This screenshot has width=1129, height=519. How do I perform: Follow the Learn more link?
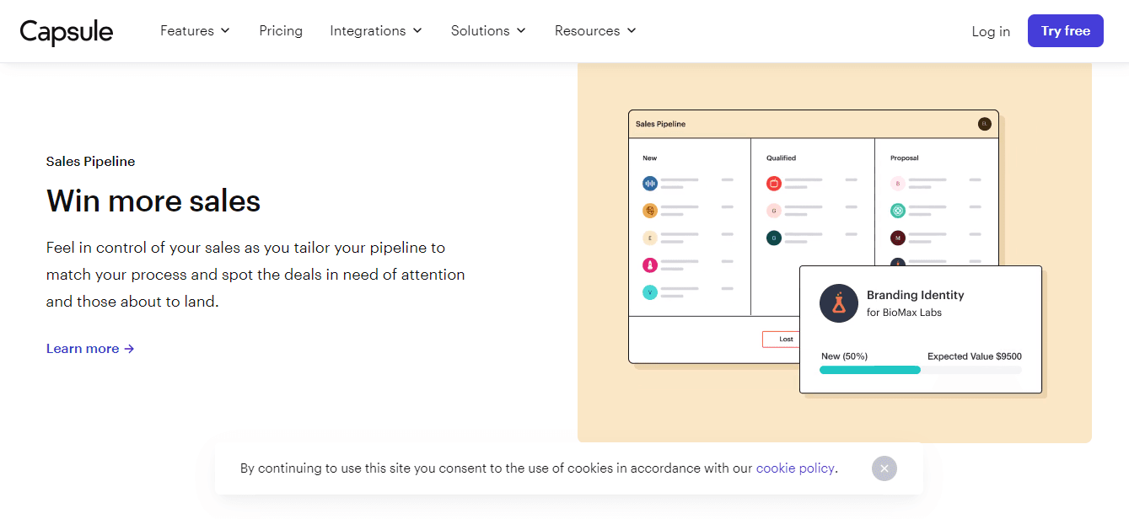(90, 348)
